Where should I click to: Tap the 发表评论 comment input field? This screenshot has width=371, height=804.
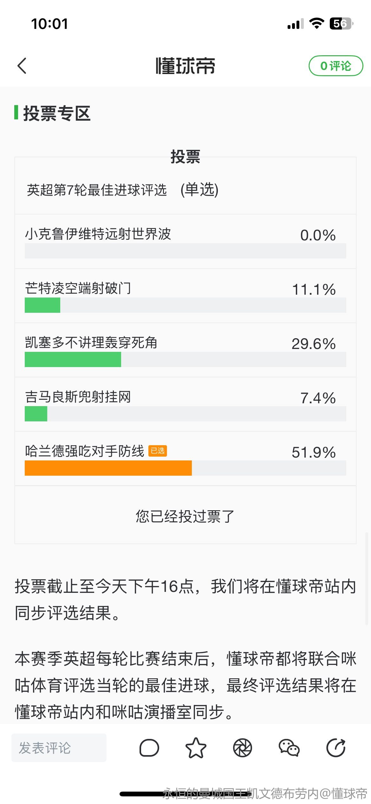pyautogui.click(x=59, y=748)
